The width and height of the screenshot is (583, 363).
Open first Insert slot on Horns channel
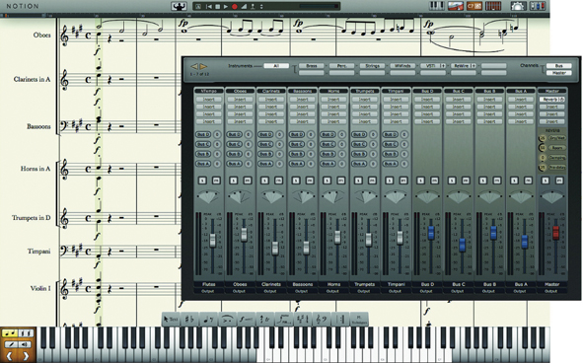[x=333, y=100]
